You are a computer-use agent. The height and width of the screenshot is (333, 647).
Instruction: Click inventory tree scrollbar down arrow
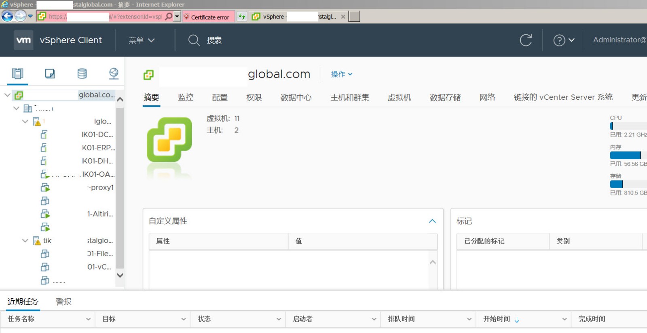coord(120,275)
